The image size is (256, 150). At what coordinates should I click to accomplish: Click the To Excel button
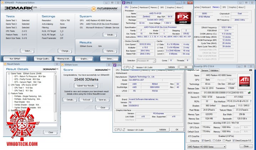click(86, 100)
